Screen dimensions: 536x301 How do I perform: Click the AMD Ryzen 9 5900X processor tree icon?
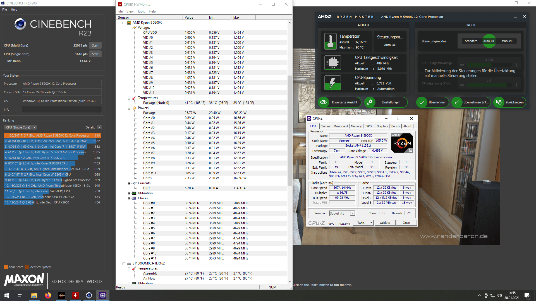[x=129, y=23]
